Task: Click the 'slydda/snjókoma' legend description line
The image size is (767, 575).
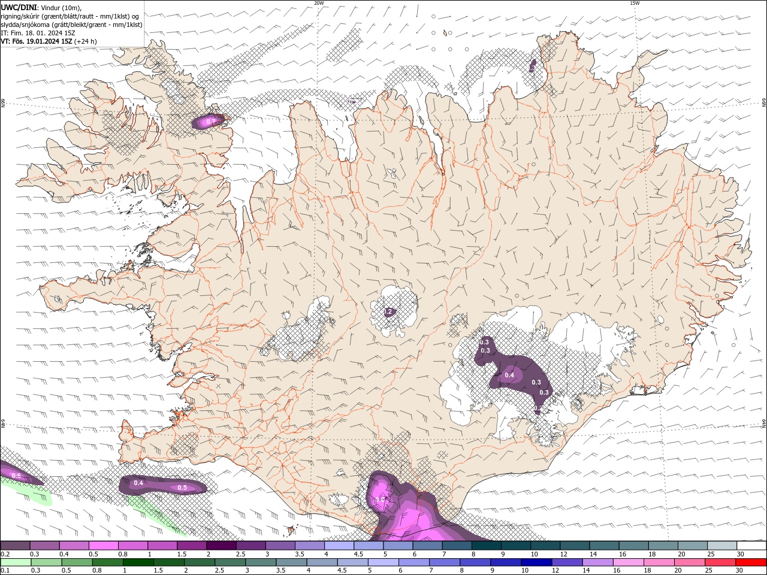Action: [71, 25]
